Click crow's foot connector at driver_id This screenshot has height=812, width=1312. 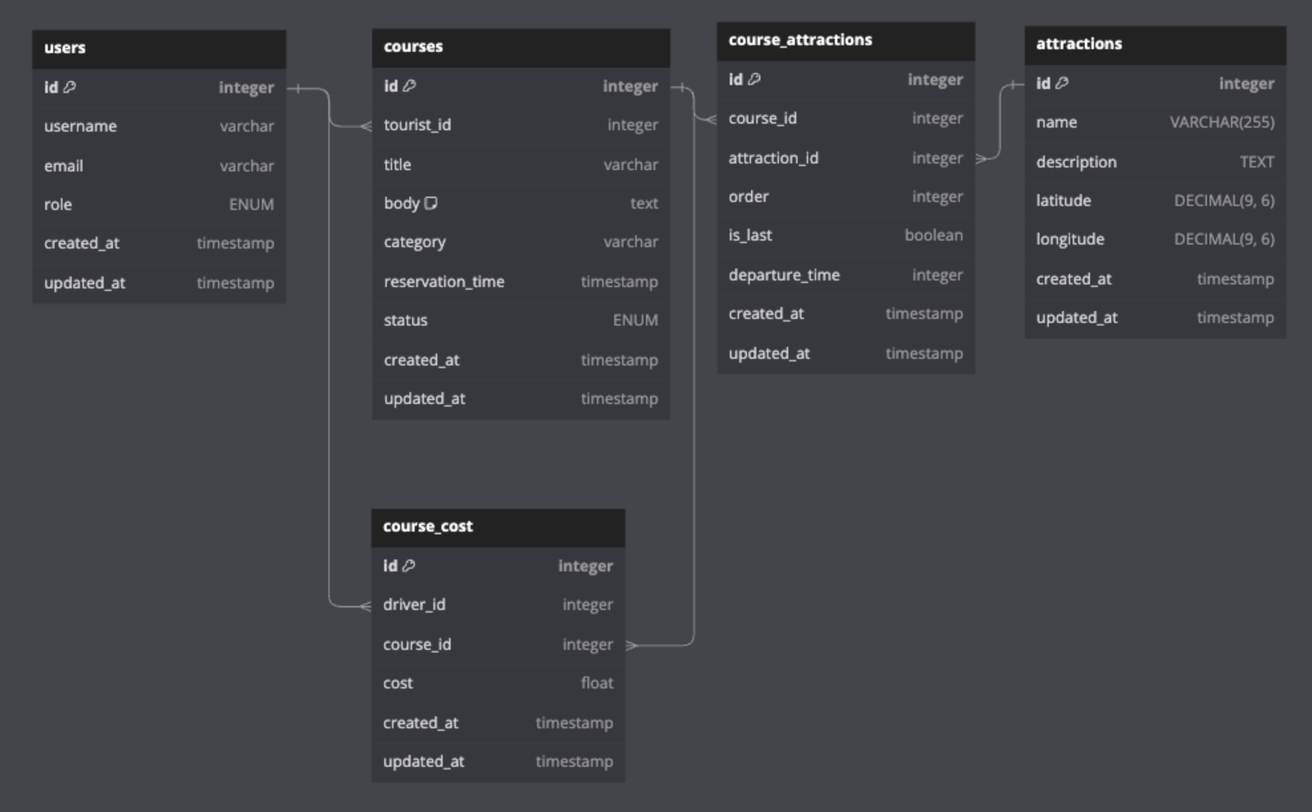click(x=365, y=606)
